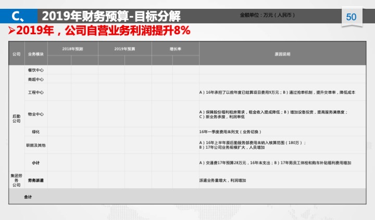Click the 2019年预算 column header
375x220 pixels.
124,49
